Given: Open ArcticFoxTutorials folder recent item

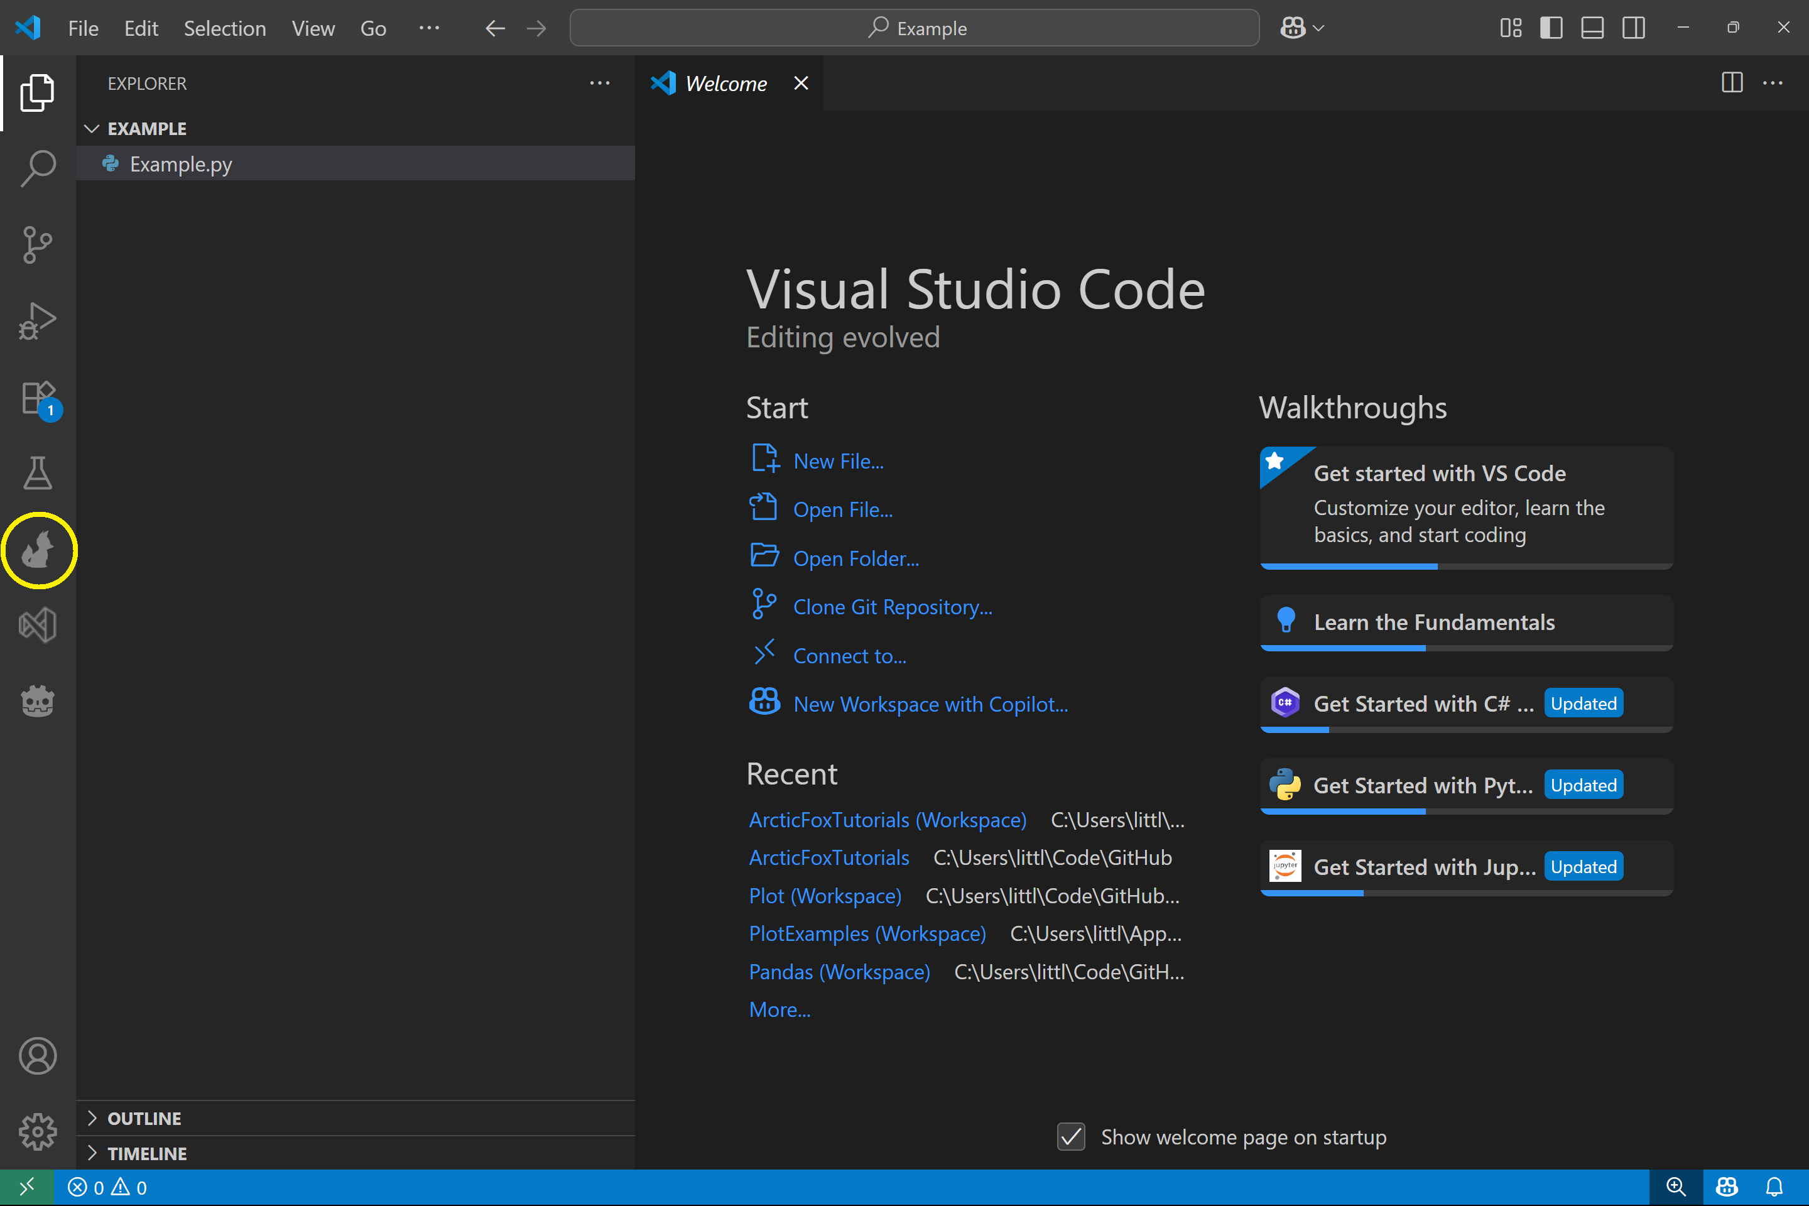Looking at the screenshot, I should (829, 857).
